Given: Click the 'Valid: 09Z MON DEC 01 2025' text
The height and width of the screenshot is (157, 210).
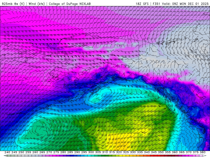Looking at the screenshot, I should click(x=185, y=4).
